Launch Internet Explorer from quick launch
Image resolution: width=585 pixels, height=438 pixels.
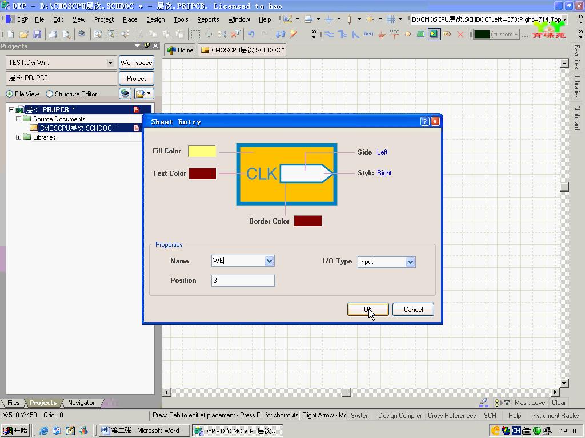click(43, 431)
